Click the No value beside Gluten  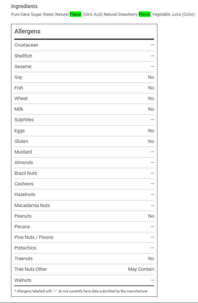click(151, 141)
